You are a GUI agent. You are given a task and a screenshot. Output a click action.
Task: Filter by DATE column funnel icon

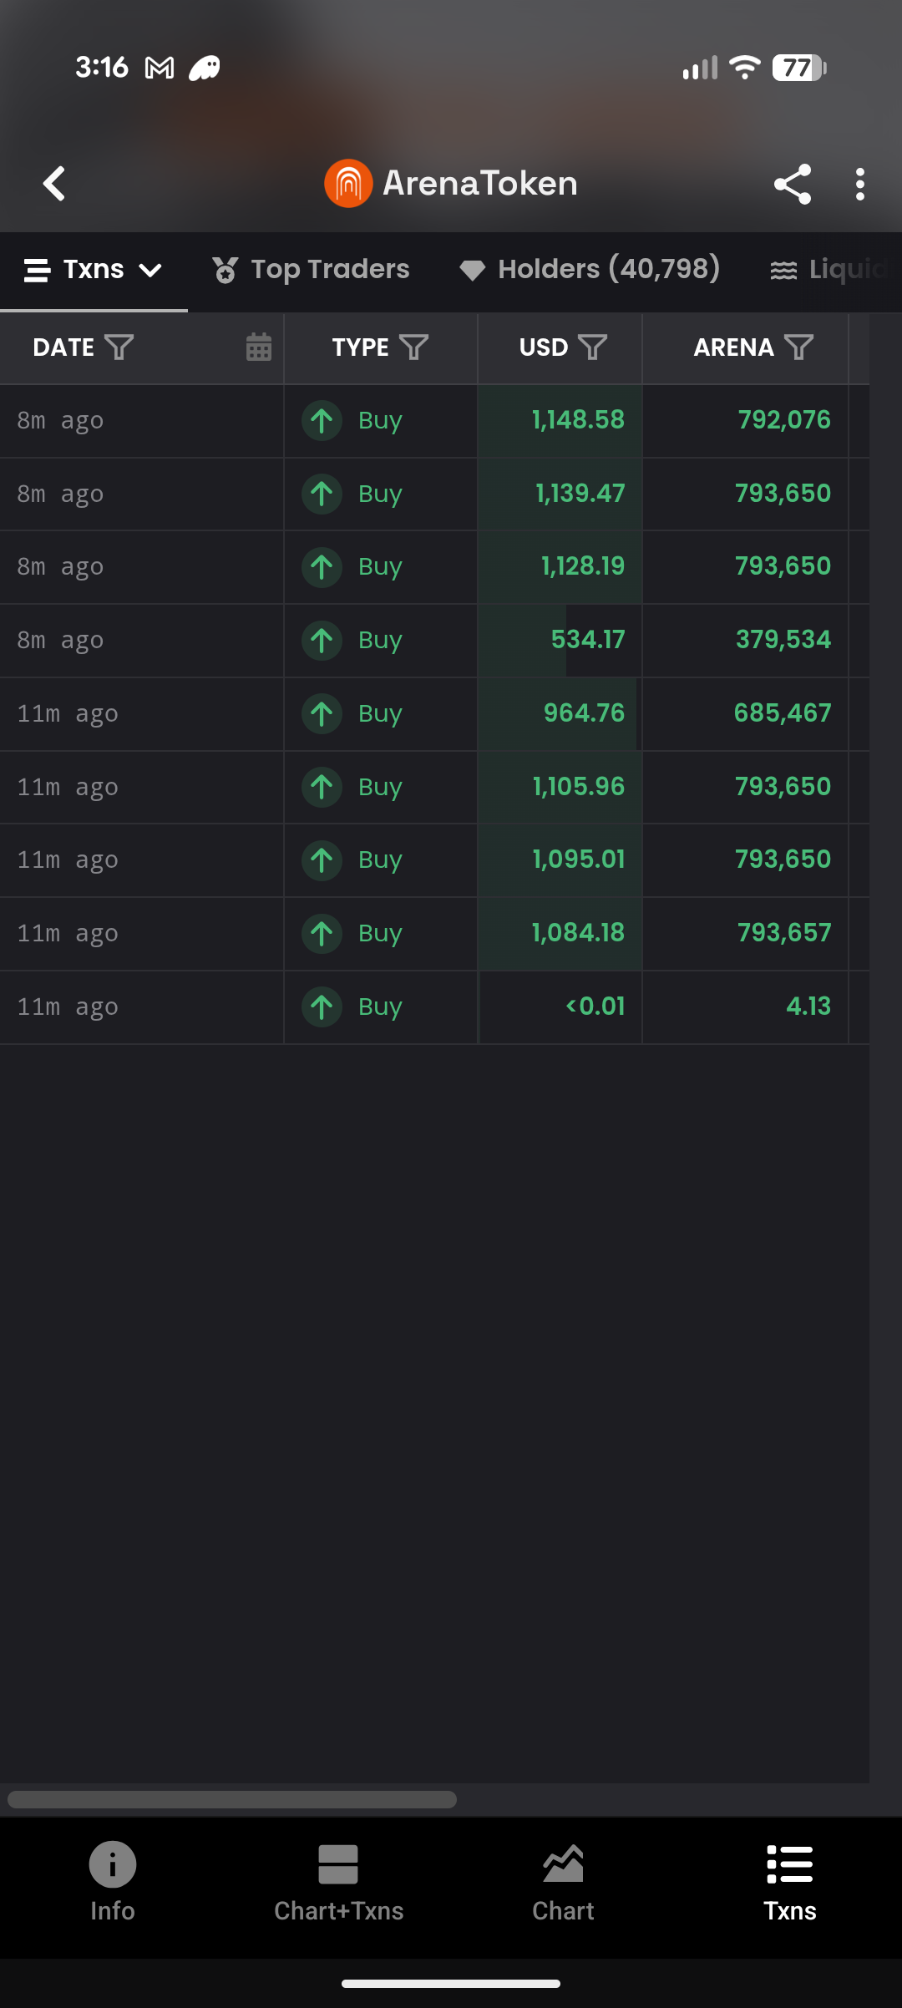pyautogui.click(x=119, y=347)
